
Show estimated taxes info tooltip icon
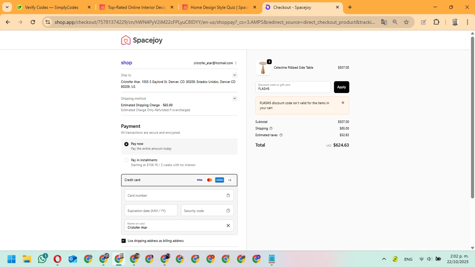point(281,135)
